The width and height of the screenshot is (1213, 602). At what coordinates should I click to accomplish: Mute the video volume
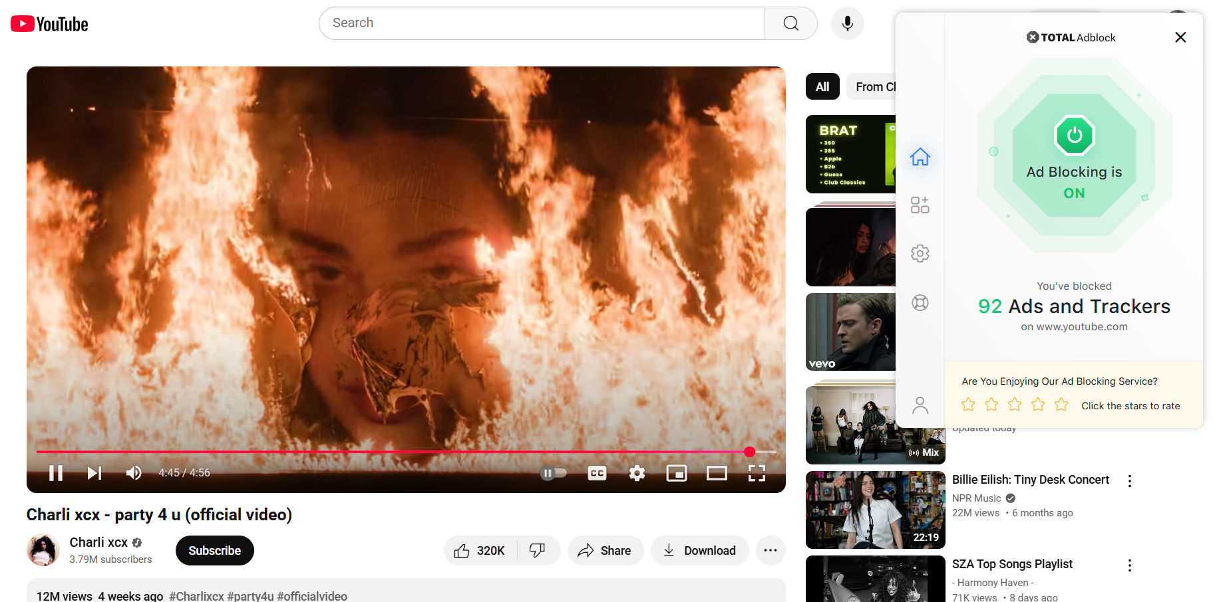coord(134,472)
